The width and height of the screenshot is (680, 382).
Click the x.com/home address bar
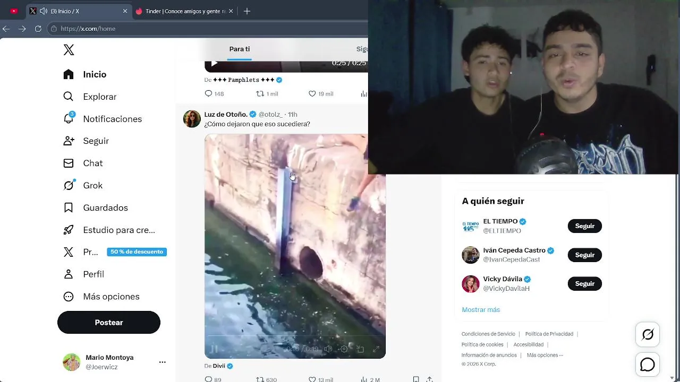pos(207,29)
